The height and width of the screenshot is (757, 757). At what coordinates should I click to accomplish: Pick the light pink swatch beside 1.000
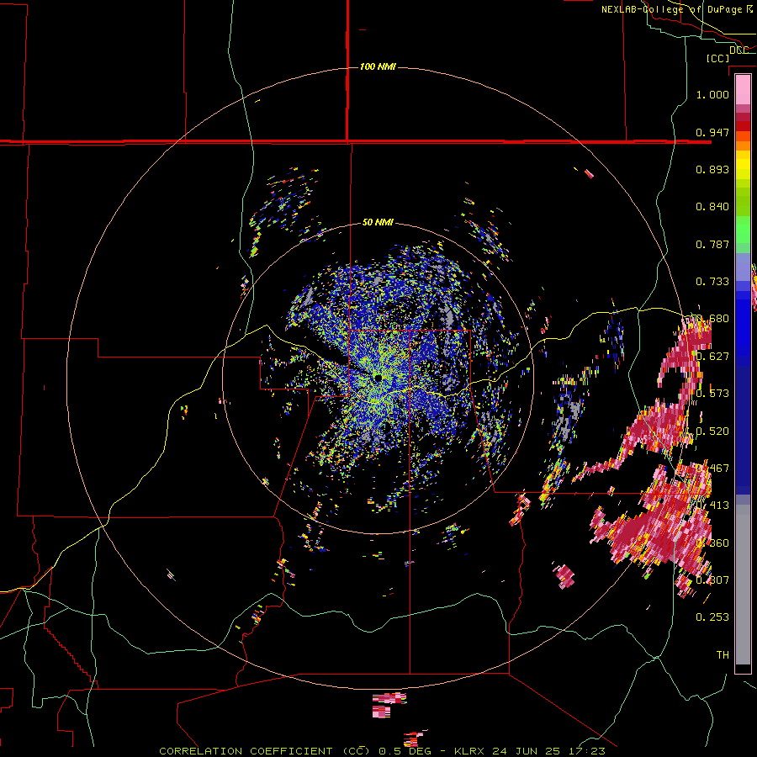coord(743,90)
